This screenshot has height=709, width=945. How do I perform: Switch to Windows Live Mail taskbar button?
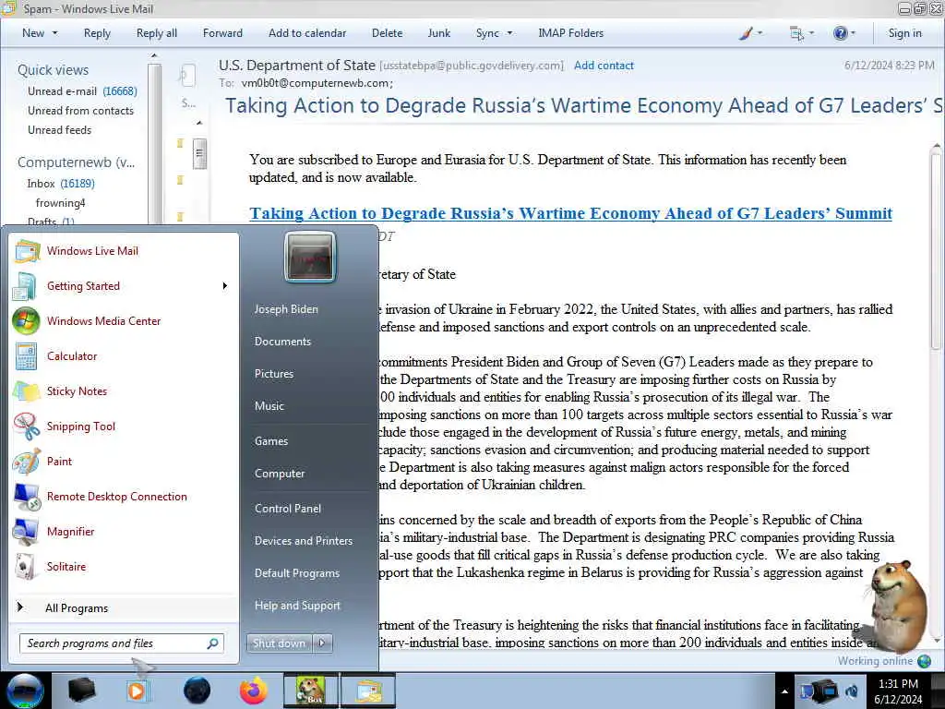369,691
